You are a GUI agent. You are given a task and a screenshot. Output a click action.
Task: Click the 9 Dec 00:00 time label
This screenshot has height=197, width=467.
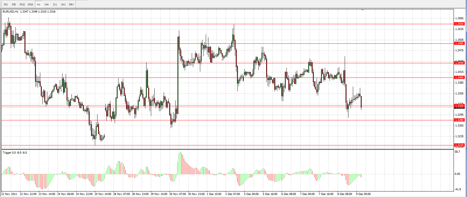(363, 194)
